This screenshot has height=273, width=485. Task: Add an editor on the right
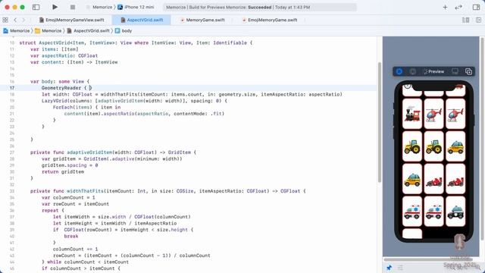(478, 20)
